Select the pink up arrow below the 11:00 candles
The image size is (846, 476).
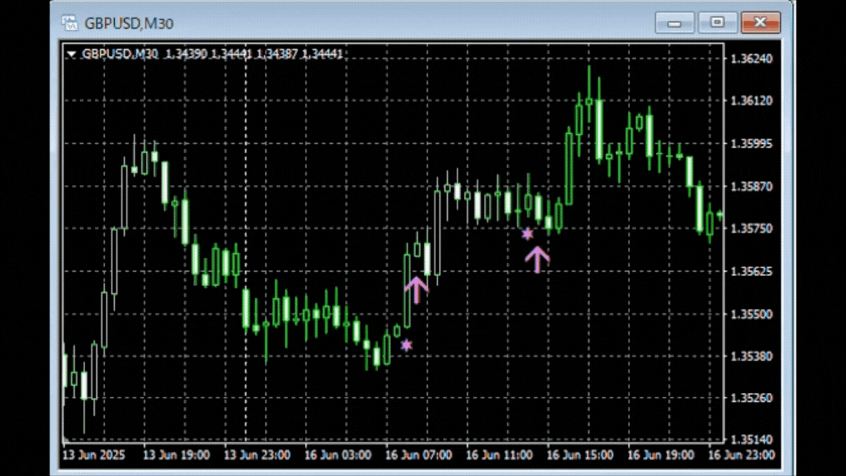(x=537, y=259)
